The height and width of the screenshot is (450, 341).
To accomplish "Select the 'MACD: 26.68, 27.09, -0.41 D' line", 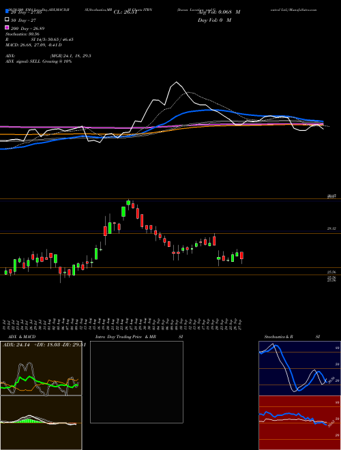I will click(33, 45).
